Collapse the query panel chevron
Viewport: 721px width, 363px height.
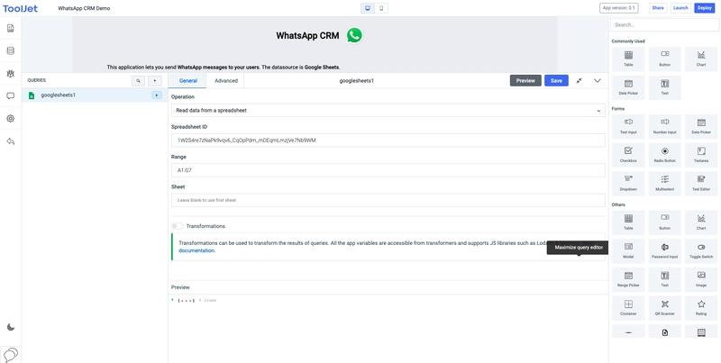(598, 80)
